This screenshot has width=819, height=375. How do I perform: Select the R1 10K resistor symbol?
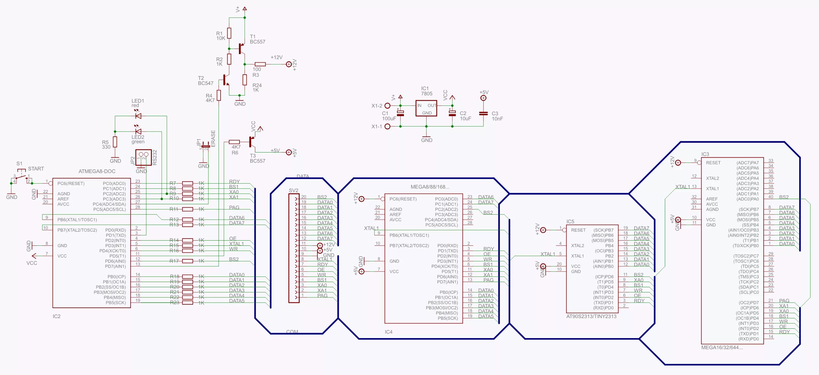[229, 33]
